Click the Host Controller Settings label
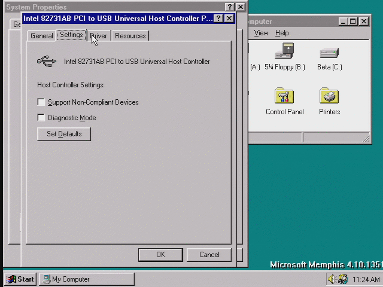The image size is (383, 287). click(71, 85)
